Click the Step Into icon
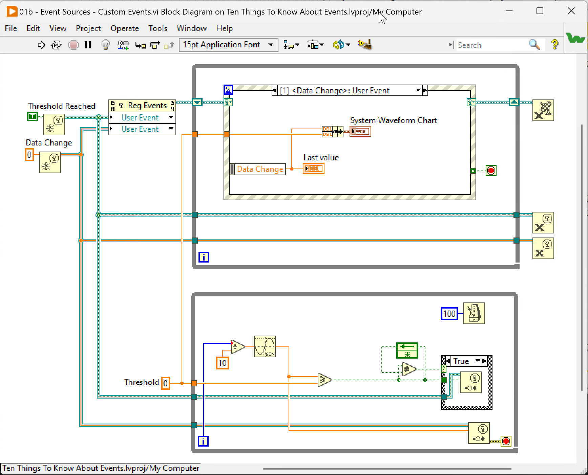This screenshot has width=588, height=475. click(x=140, y=45)
